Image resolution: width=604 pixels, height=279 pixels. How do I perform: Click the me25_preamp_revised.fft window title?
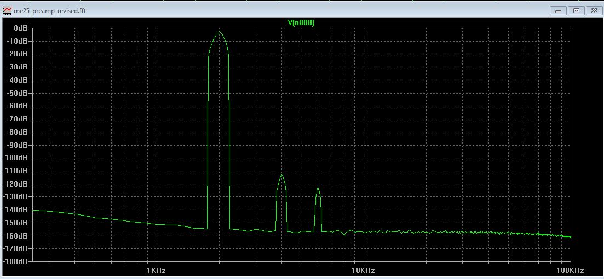[x=50, y=11]
